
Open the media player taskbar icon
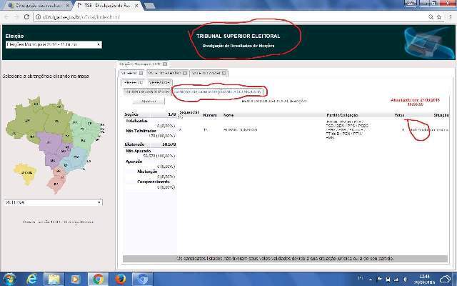[76, 279]
